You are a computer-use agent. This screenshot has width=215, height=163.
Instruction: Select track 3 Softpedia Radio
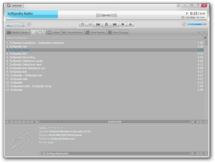coord(105,50)
